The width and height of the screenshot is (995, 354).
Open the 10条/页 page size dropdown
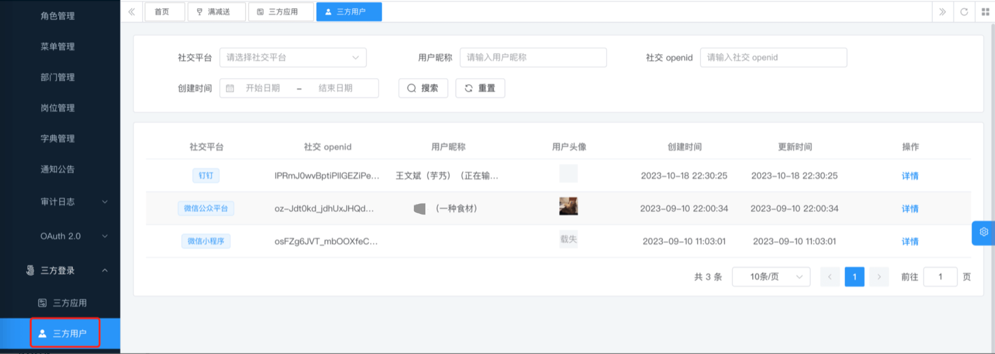pyautogui.click(x=771, y=277)
